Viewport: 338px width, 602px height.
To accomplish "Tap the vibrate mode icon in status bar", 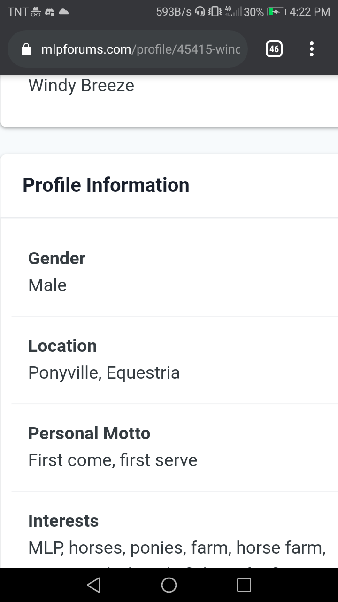I will click(214, 12).
